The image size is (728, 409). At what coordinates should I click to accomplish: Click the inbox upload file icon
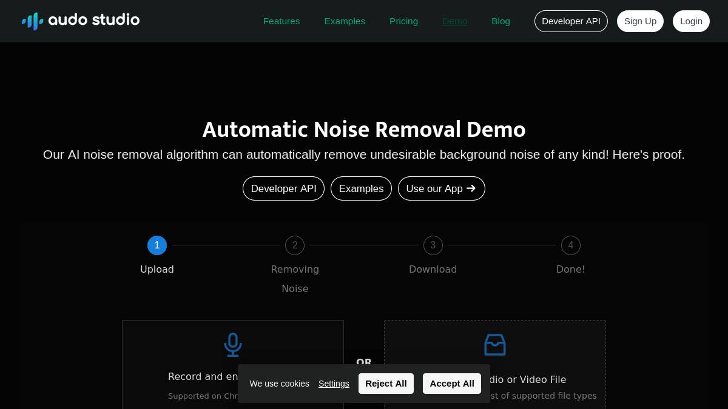[494, 344]
